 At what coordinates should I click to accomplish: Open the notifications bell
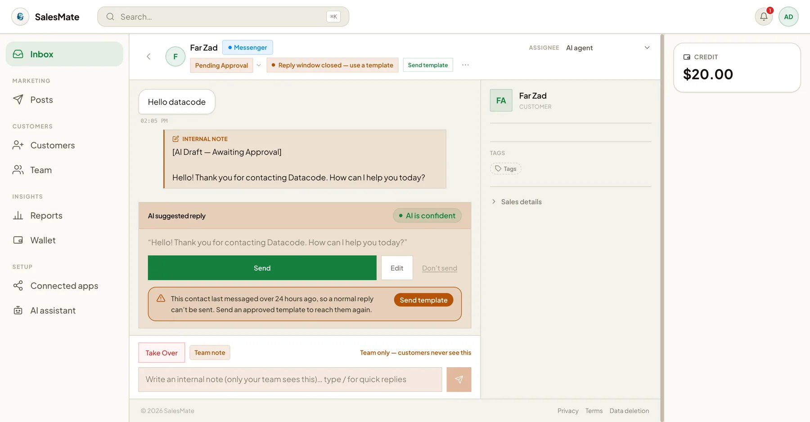tap(764, 17)
